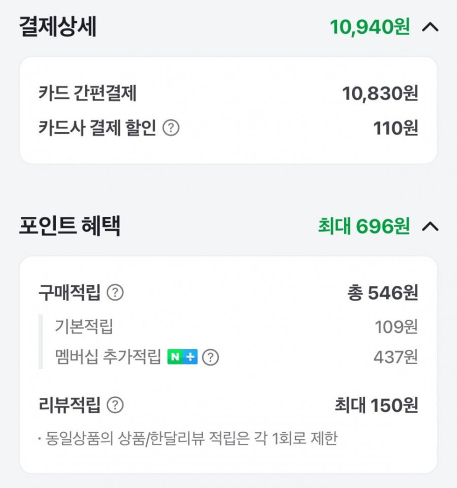Image resolution: width=457 pixels, height=488 pixels.
Task: Open help icon beside 카드사 결제 할인
Action: click(171, 128)
